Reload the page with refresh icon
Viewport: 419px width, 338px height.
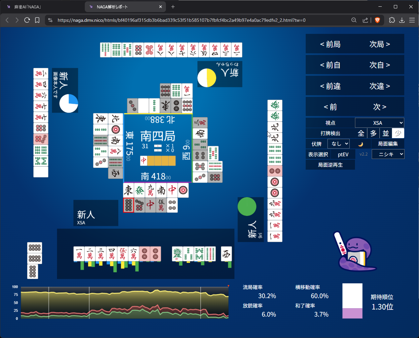[27, 20]
